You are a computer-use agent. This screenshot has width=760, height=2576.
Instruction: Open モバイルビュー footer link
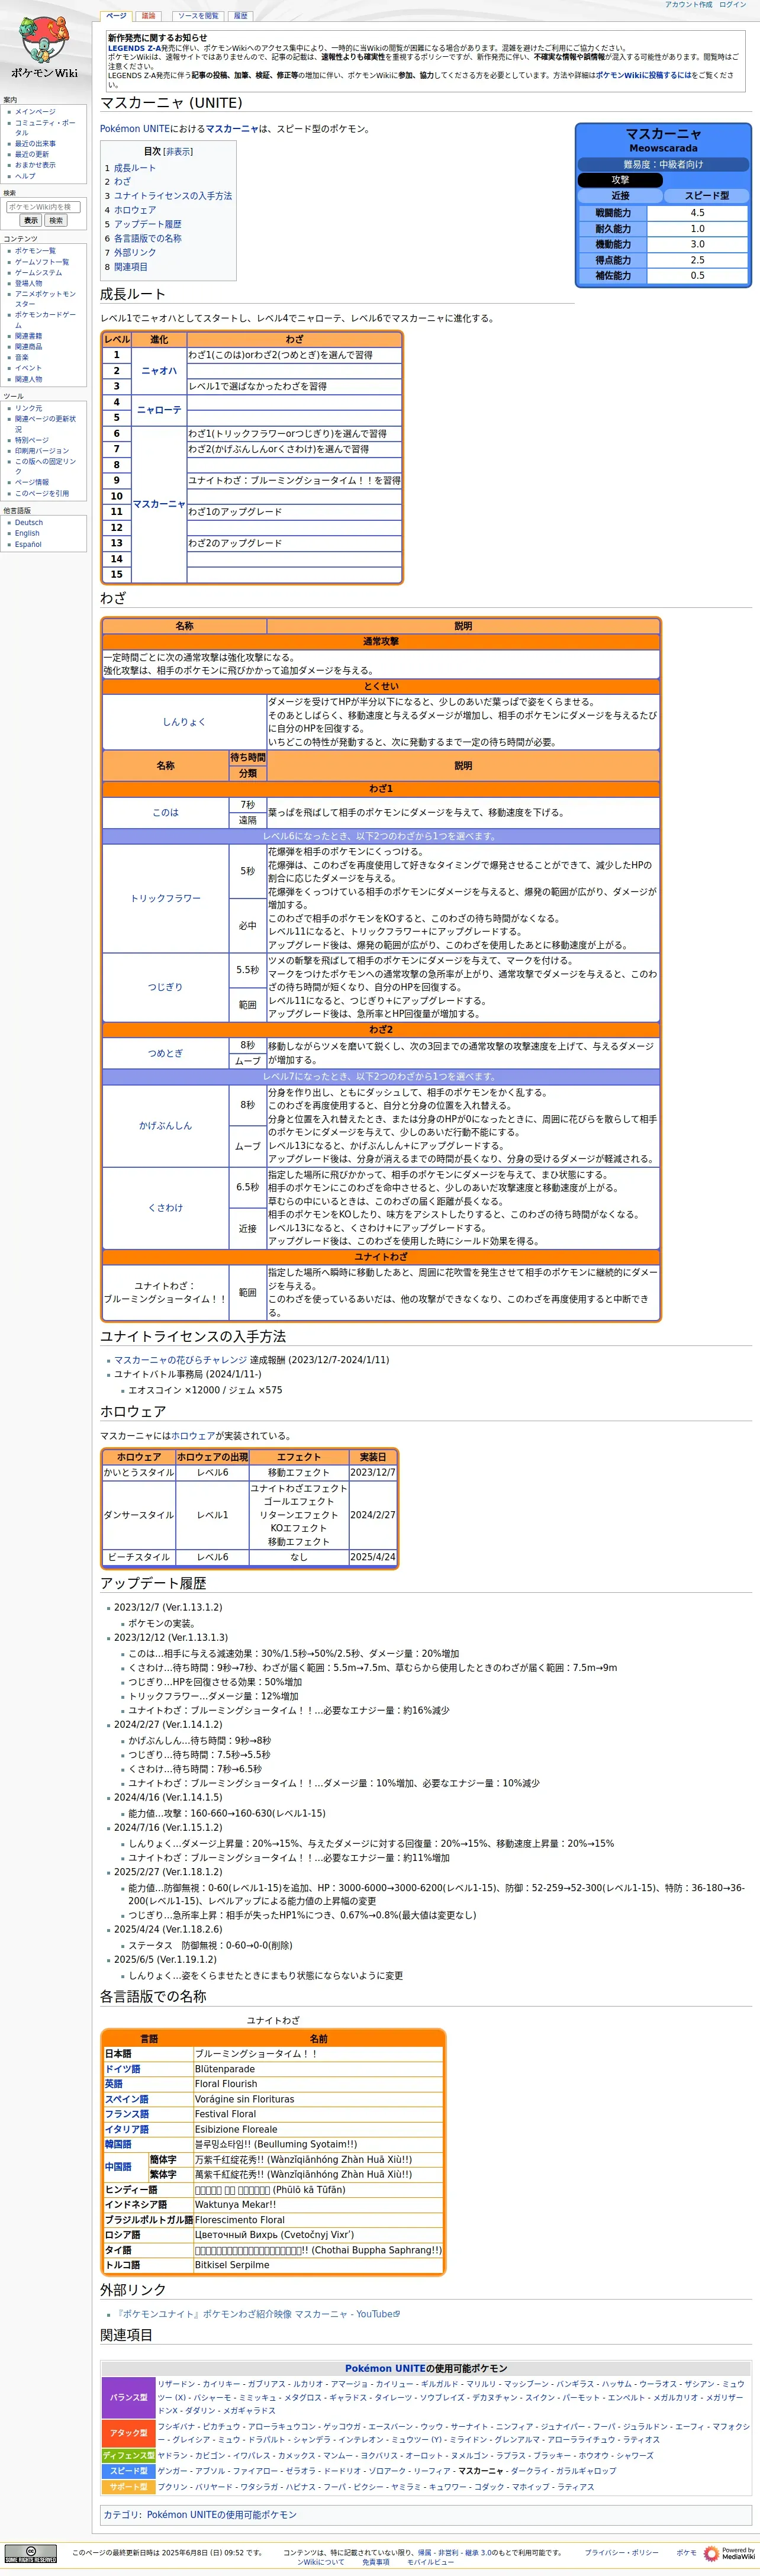(x=430, y=2562)
